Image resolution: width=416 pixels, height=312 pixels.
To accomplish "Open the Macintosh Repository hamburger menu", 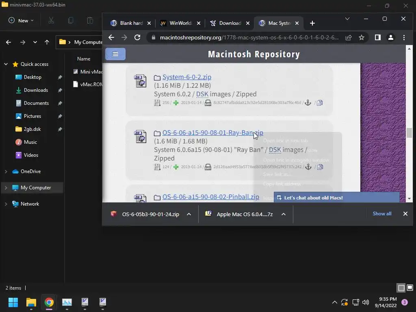I will click(x=115, y=54).
